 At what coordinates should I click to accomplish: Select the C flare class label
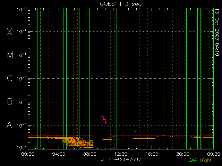[10, 78]
